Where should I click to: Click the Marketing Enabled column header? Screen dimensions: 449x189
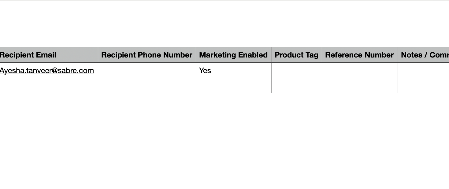point(234,55)
